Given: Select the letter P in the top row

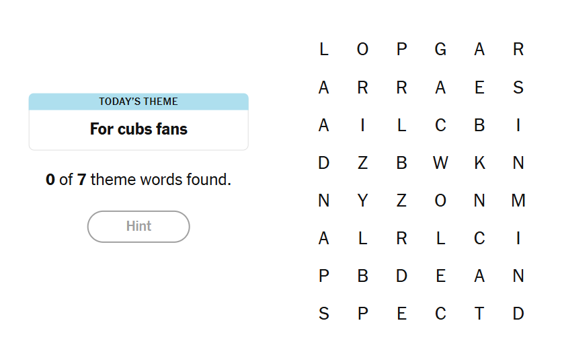Looking at the screenshot, I should coord(401,49).
